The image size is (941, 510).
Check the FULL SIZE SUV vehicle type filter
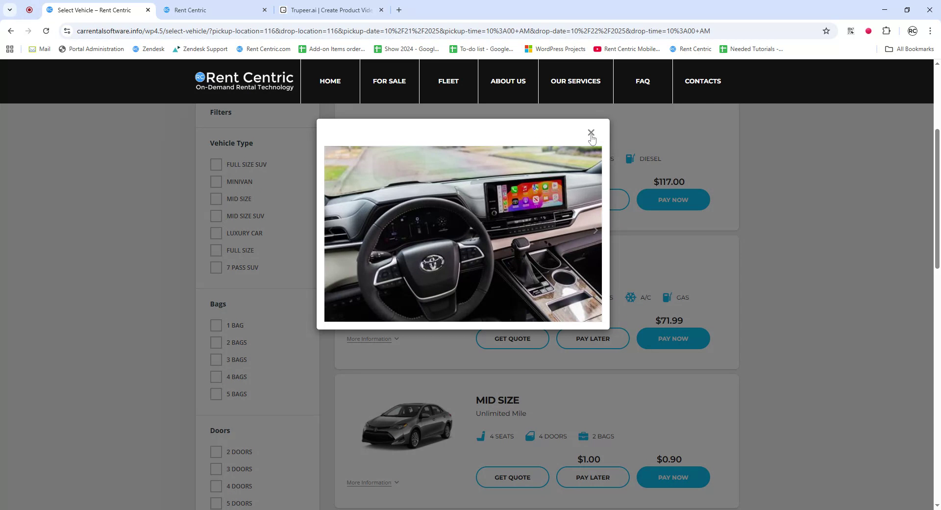[216, 164]
